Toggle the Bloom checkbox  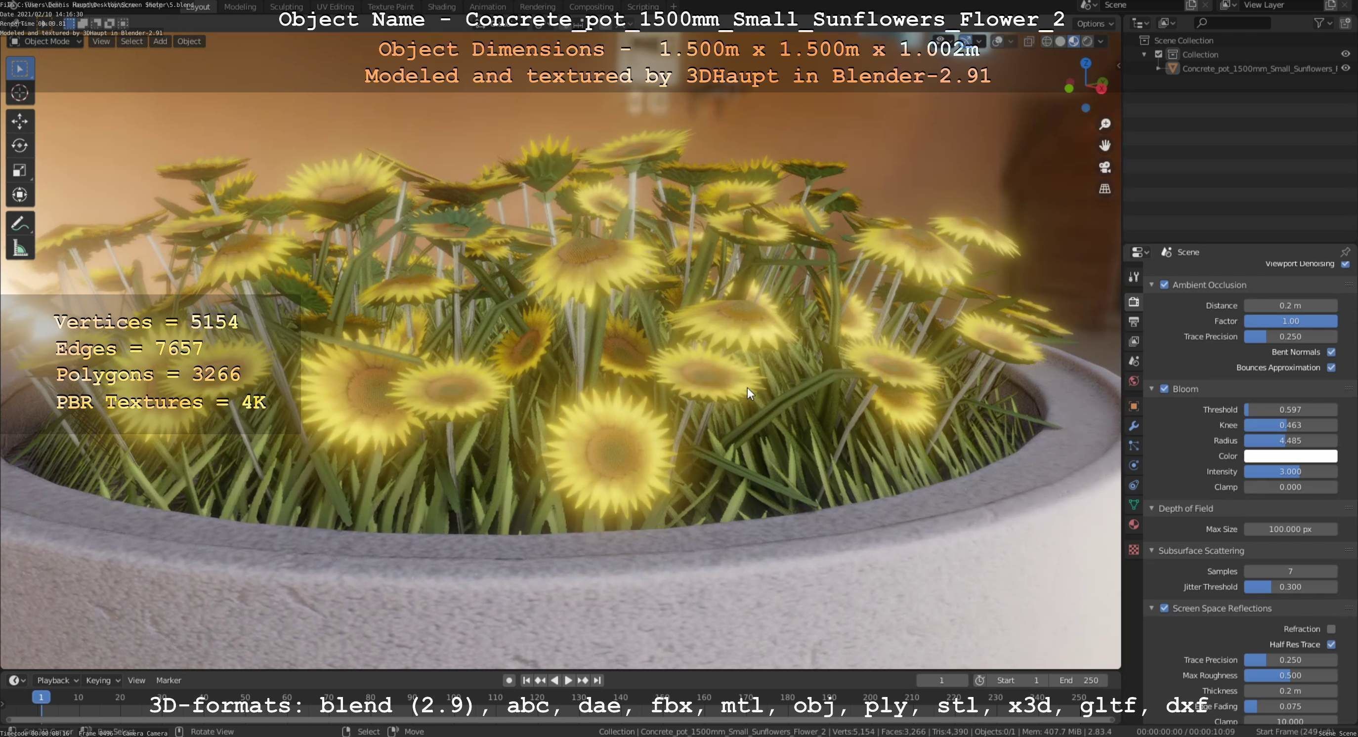click(1164, 389)
